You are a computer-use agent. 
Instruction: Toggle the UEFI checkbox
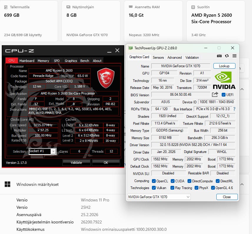click(x=223, y=95)
